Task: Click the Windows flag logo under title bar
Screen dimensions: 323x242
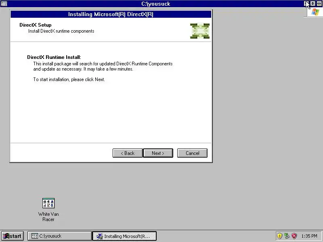Action: [315, 12]
